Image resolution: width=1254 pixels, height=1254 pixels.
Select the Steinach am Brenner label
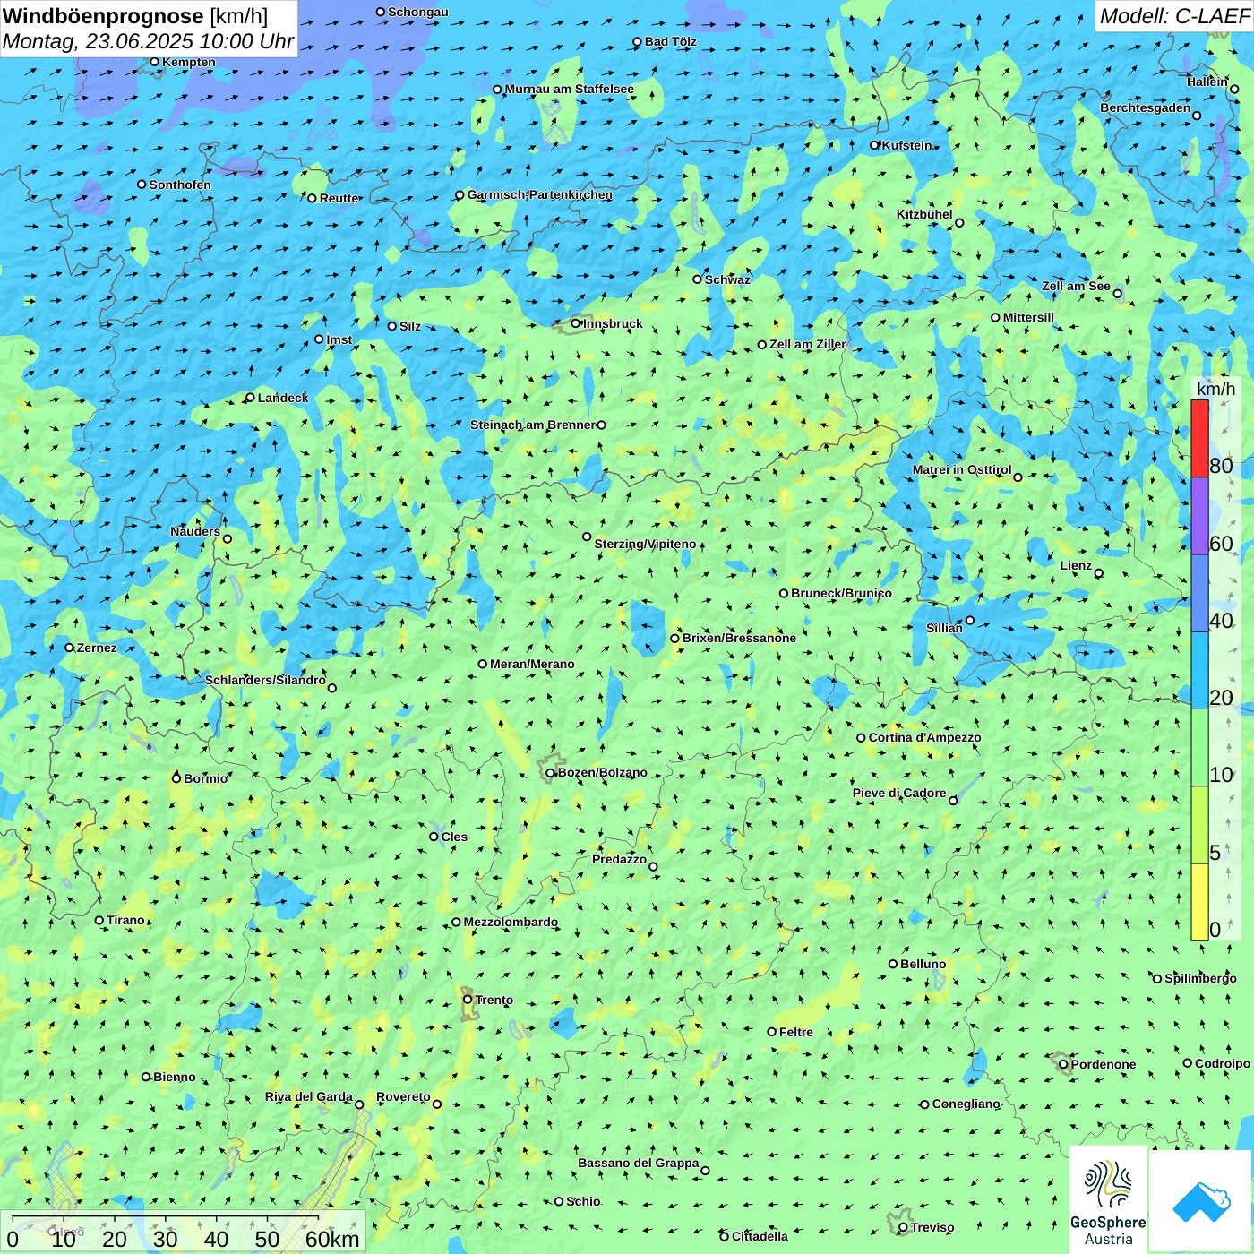pyautogui.click(x=532, y=425)
